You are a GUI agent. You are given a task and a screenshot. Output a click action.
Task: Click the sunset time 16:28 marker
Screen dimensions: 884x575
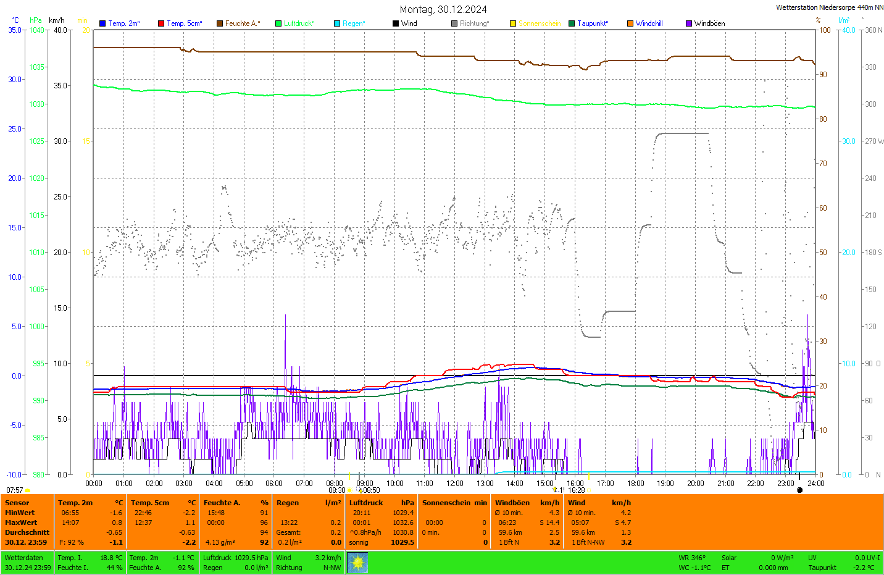(577, 490)
